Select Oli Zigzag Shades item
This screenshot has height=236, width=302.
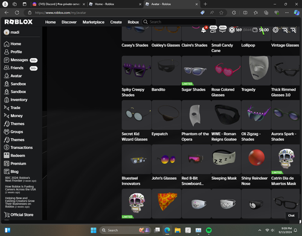pyautogui.click(x=256, y=115)
